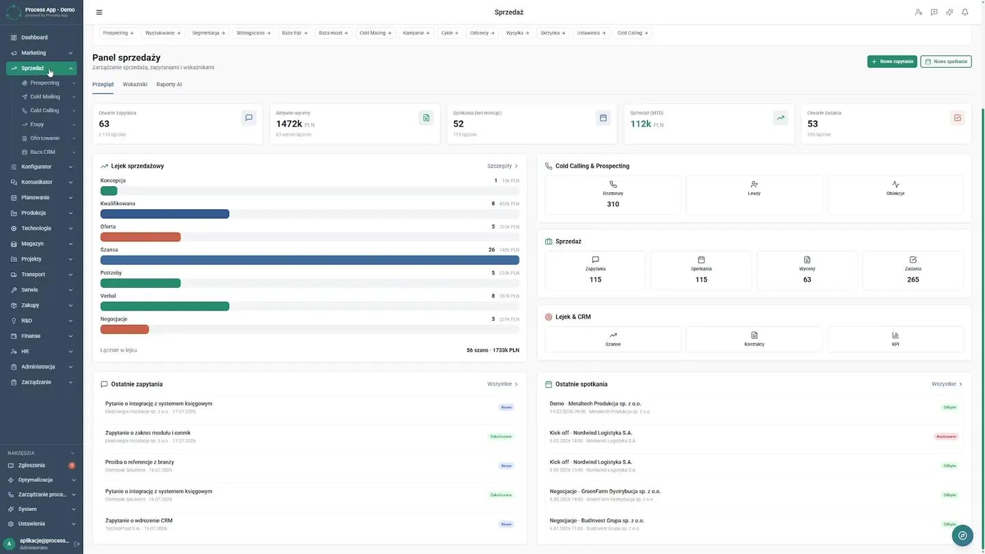Switch to the Wskaźniki tab

point(135,84)
